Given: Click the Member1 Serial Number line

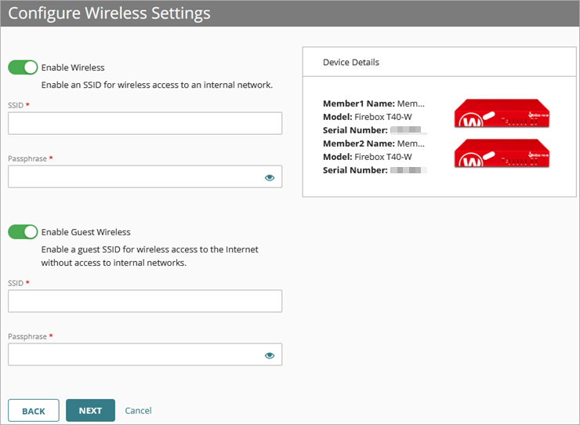Looking at the screenshot, I should [372, 129].
